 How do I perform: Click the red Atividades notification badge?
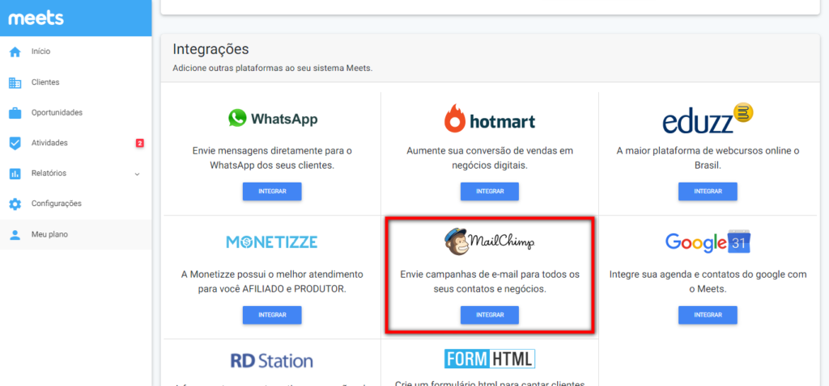(x=139, y=143)
